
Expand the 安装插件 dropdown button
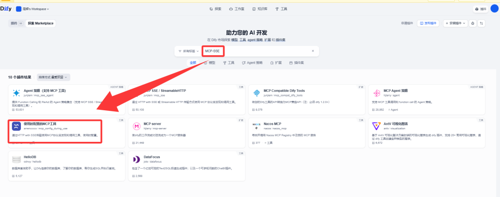(456, 23)
